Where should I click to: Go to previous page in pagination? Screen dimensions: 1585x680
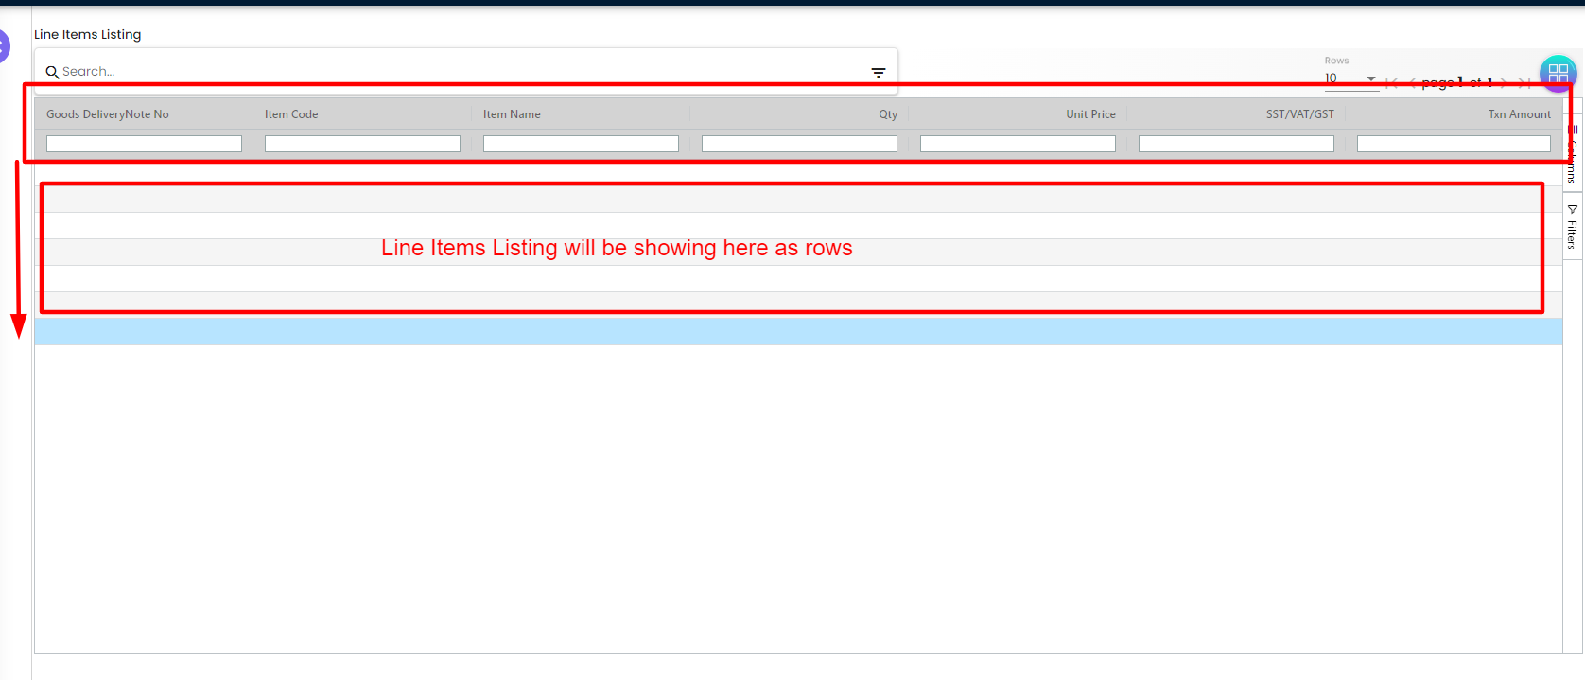pyautogui.click(x=1413, y=83)
